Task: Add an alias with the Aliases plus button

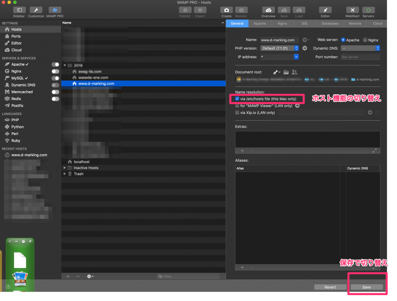Action: (x=242, y=267)
